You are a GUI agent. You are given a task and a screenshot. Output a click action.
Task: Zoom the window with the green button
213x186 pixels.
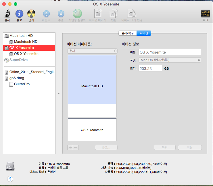click(x=16, y=4)
